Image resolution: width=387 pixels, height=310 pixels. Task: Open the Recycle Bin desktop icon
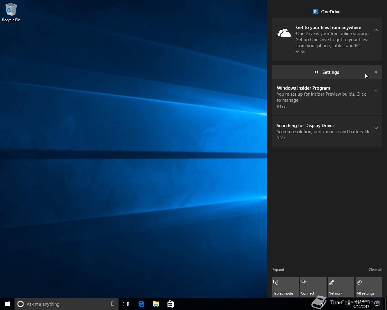pos(11,12)
